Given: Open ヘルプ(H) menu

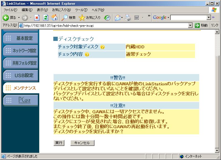Looking at the screenshot, I should pyautogui.click(x=98, y=10).
